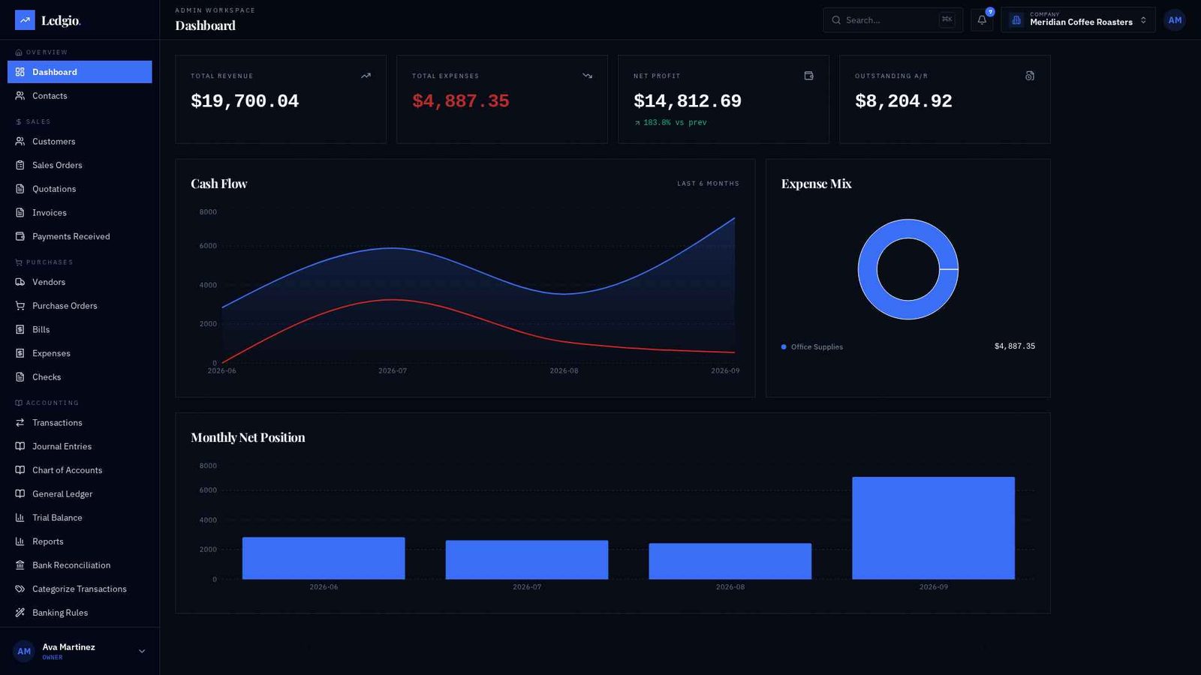
Task: Click the 2026-09 bar in Monthly Net Position
Action: click(933, 528)
